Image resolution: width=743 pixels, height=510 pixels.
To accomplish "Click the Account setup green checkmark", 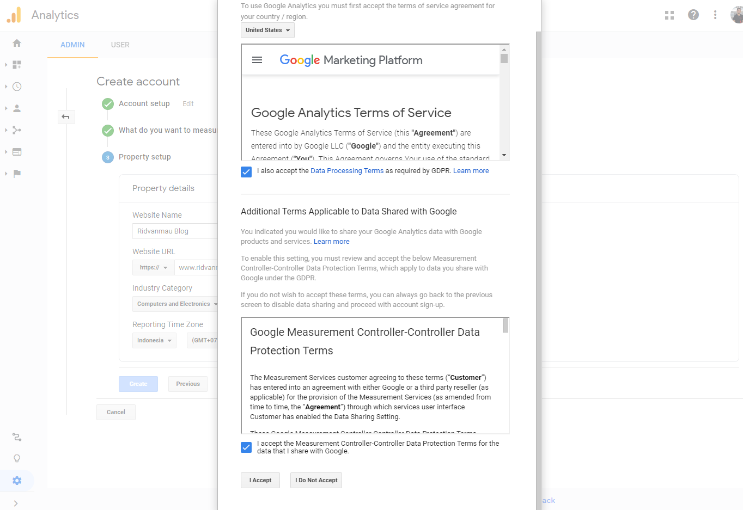I will pyautogui.click(x=108, y=104).
